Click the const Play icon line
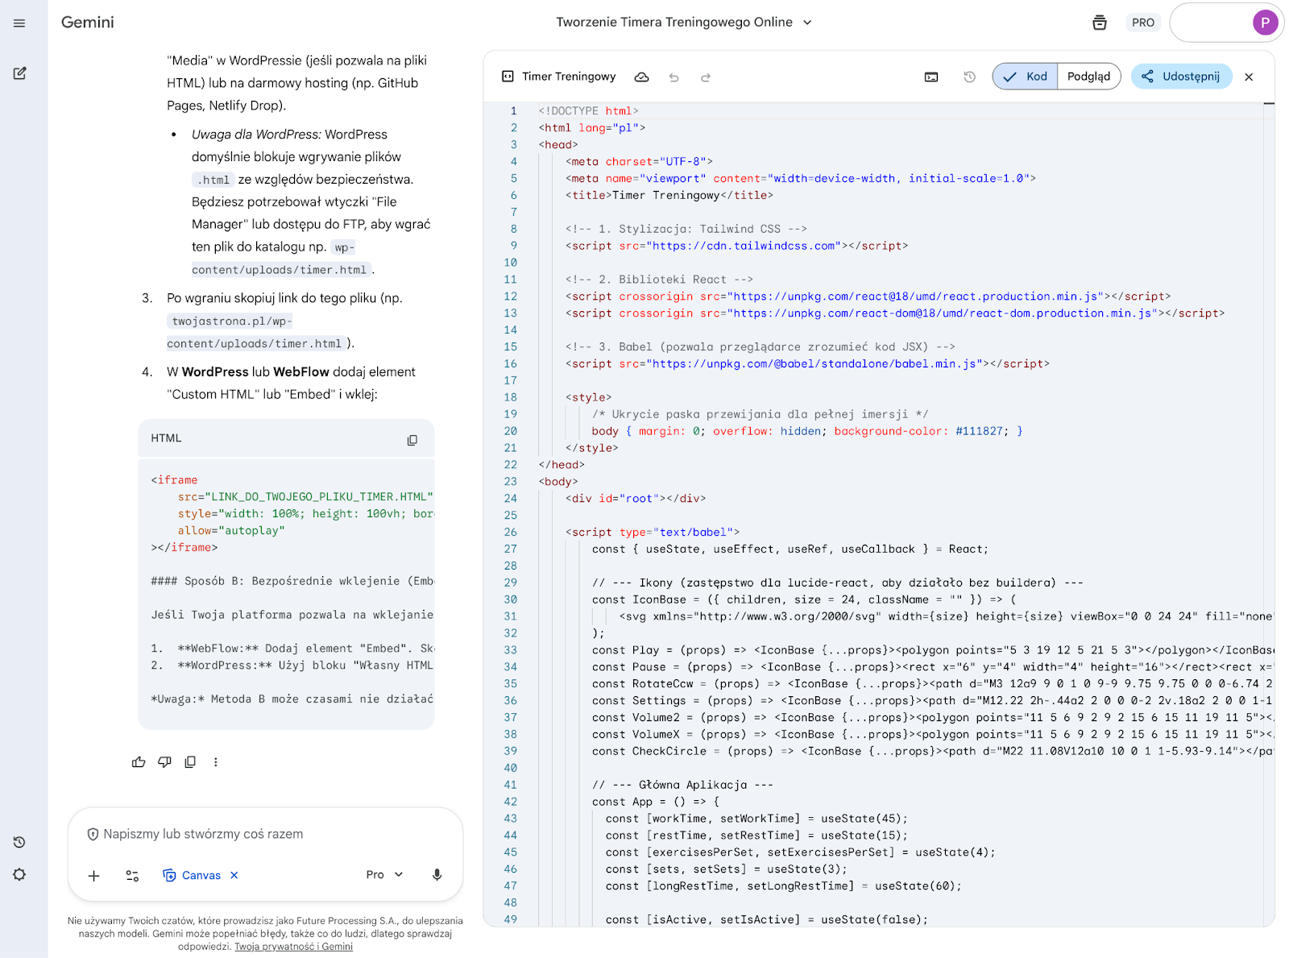The height and width of the screenshot is (958, 1289). point(933,650)
